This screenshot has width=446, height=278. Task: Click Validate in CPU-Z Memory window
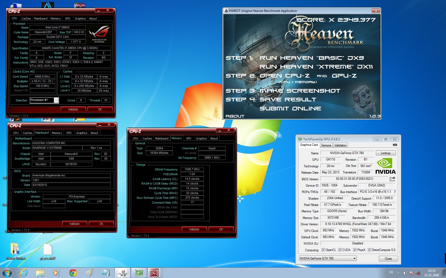194,229
